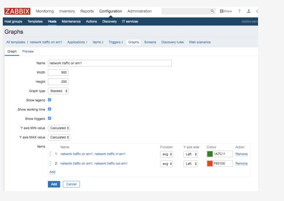284x201 pixels.
Task: Open the Share link icon
Action: click(x=226, y=11)
